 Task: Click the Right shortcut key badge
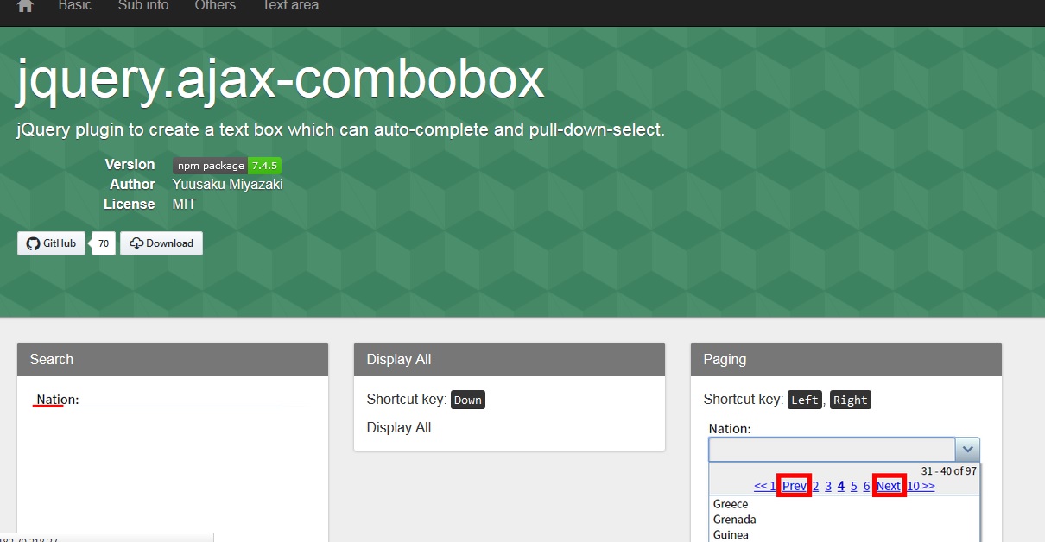coord(851,400)
